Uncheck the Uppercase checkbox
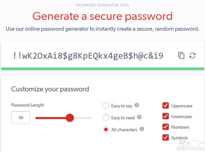 pos(166,106)
